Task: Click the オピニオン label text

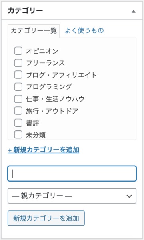Action: tap(42, 51)
